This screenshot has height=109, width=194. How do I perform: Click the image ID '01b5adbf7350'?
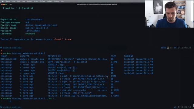tap(8, 59)
